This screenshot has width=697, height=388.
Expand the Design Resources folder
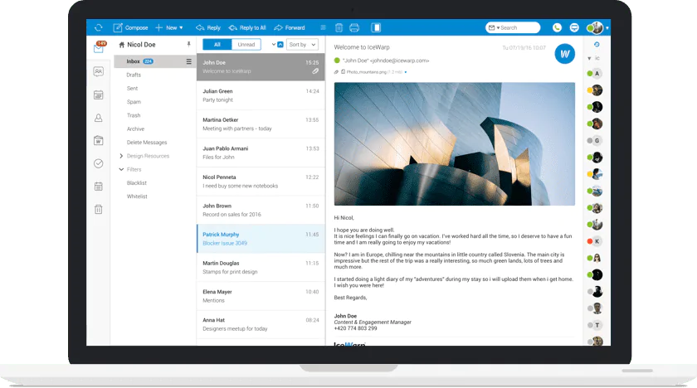(x=121, y=156)
